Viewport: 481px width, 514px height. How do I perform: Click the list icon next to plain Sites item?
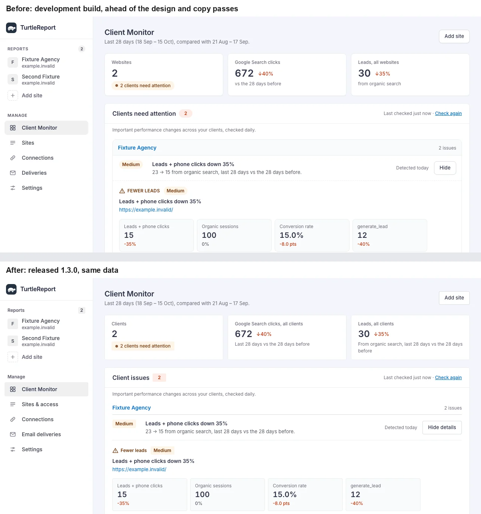click(x=13, y=143)
